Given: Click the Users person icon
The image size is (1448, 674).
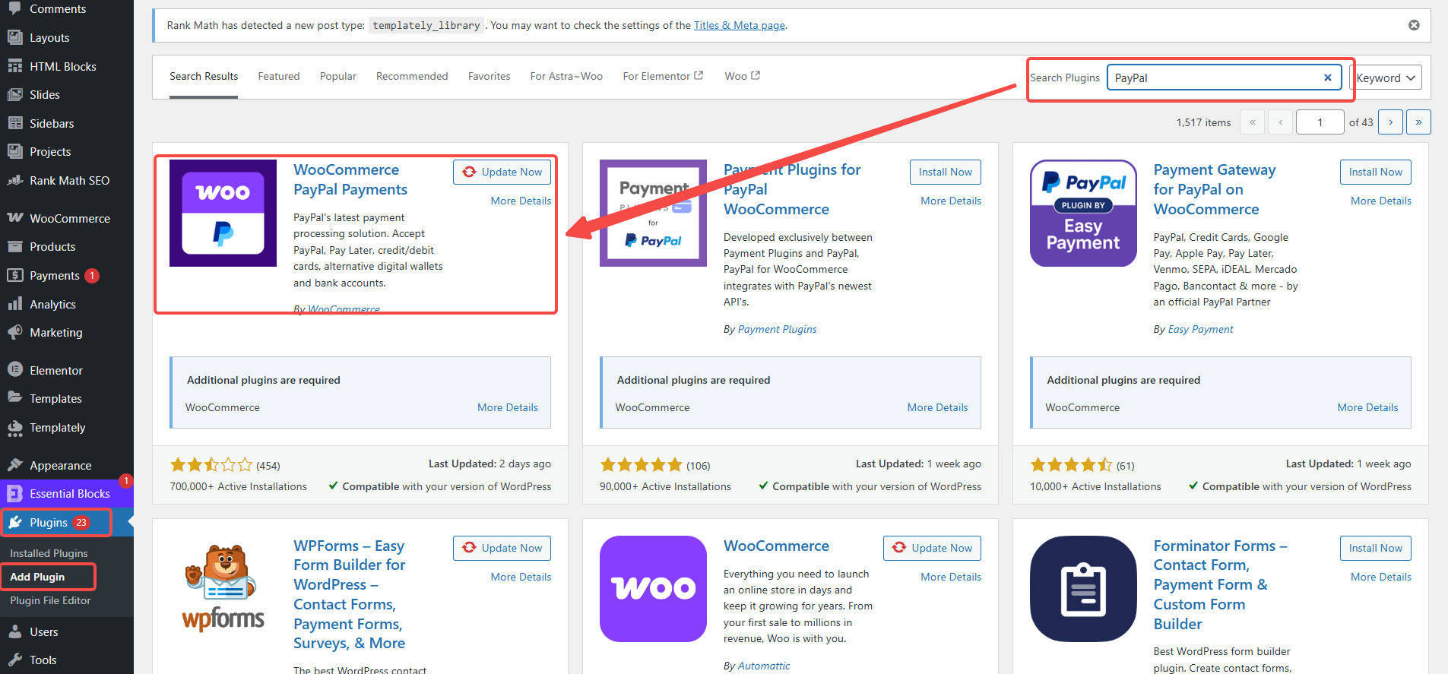Looking at the screenshot, I should click(15, 631).
